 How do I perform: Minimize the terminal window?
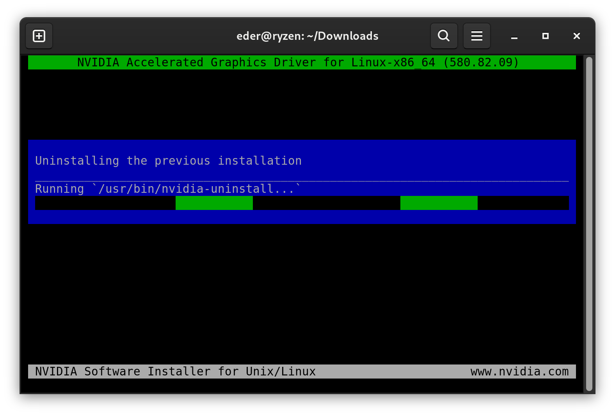(514, 36)
